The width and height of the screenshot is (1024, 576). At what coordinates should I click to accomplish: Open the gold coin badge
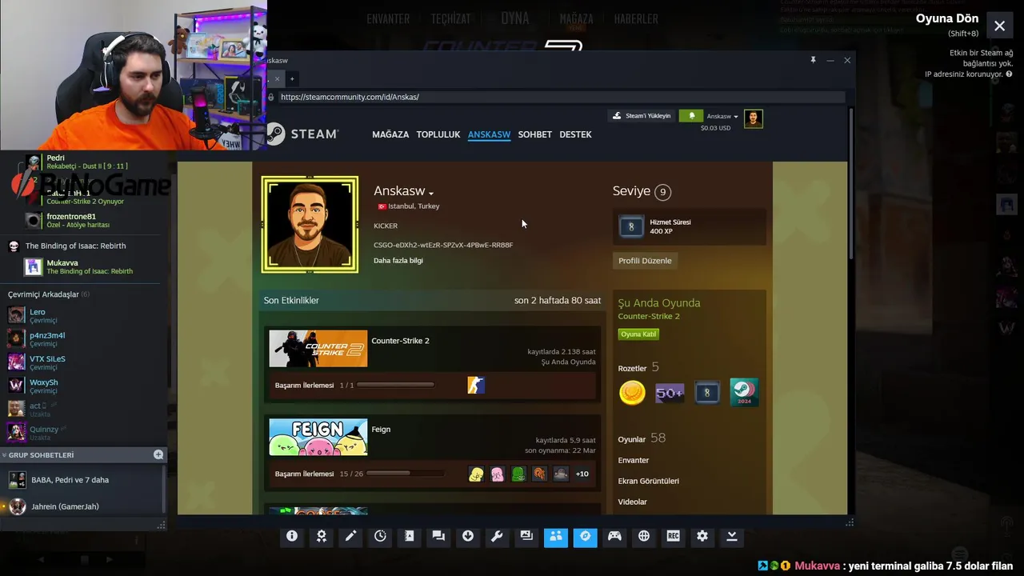click(632, 393)
